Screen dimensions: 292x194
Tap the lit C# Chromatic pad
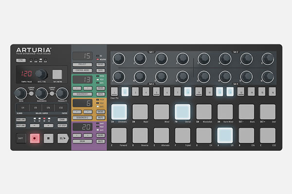coord(119,112)
